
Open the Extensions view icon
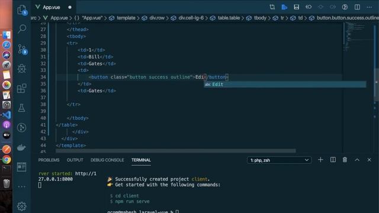[22, 88]
